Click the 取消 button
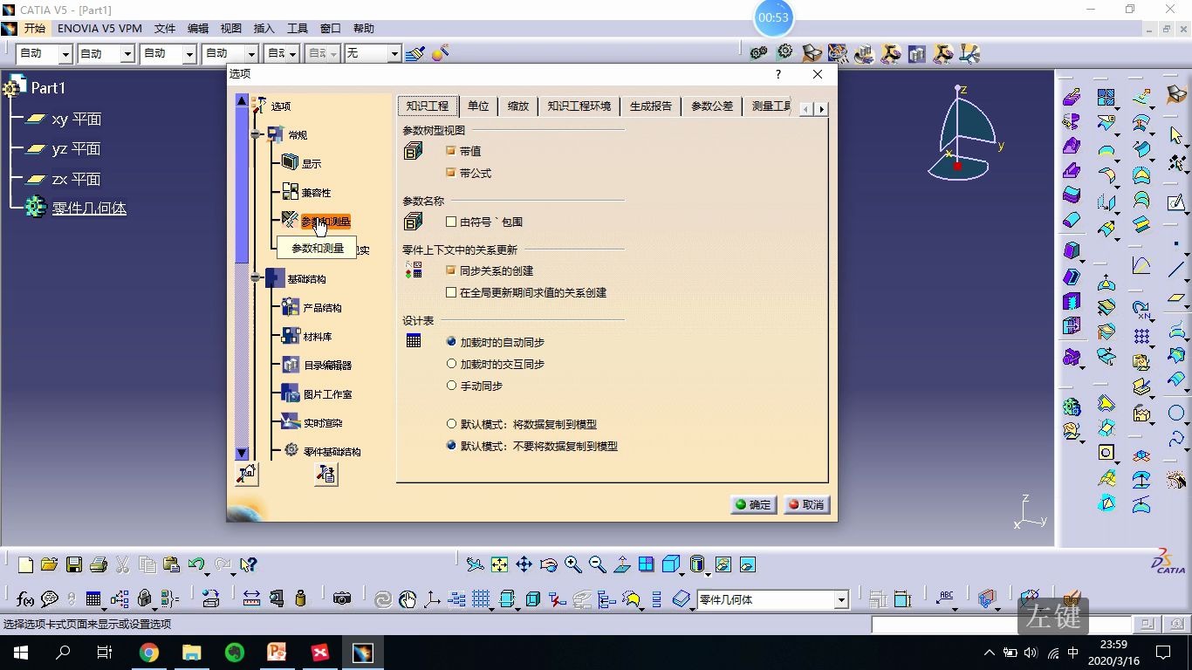The width and height of the screenshot is (1192, 670). pos(806,504)
